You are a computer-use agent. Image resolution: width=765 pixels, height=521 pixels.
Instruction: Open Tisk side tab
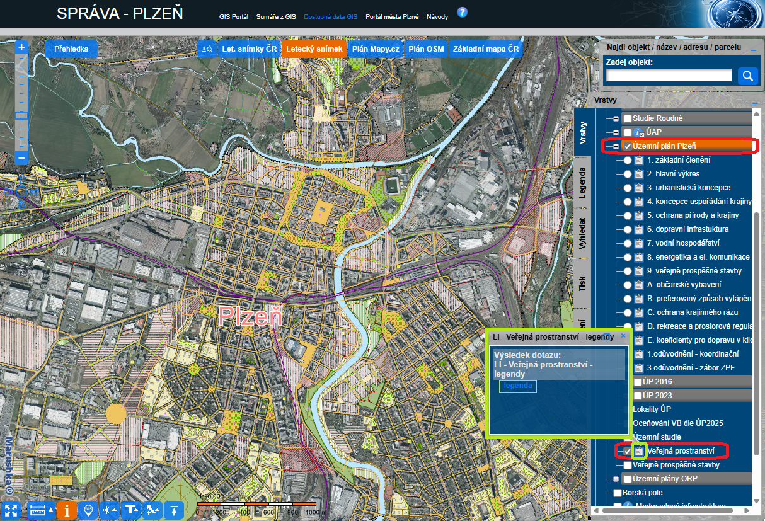[583, 284]
